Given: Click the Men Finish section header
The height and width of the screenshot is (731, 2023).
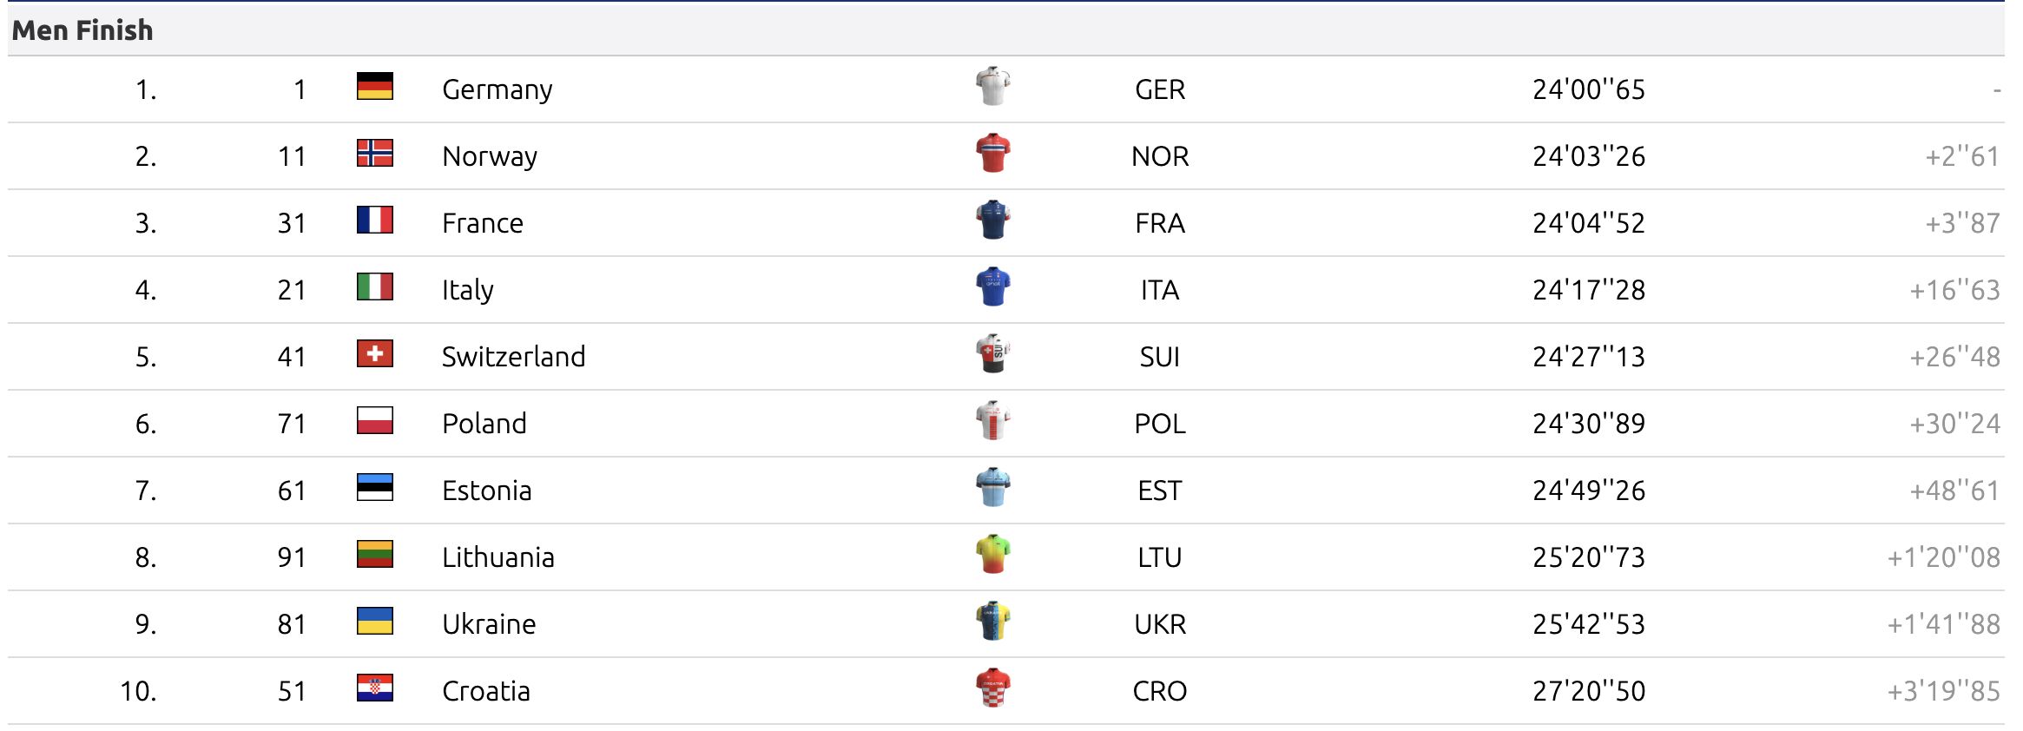Looking at the screenshot, I should click(x=82, y=30).
